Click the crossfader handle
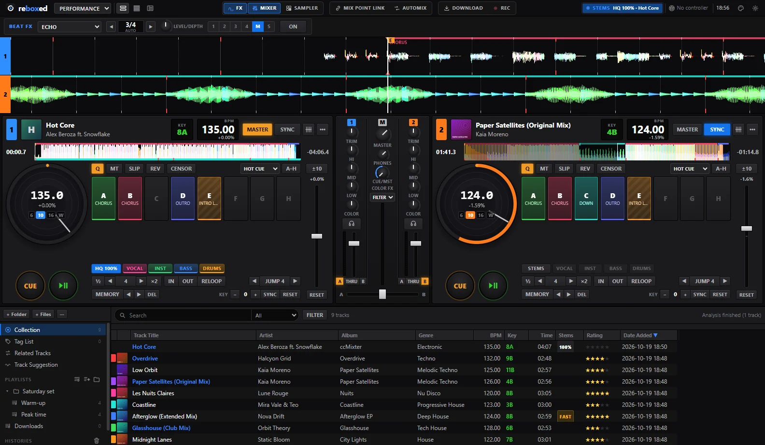This screenshot has height=445, width=765. pyautogui.click(x=382, y=294)
